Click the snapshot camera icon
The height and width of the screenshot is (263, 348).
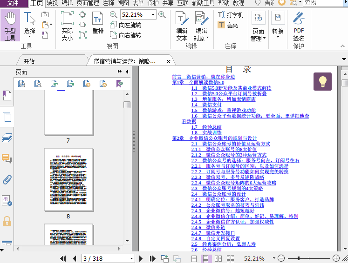coord(45,14)
